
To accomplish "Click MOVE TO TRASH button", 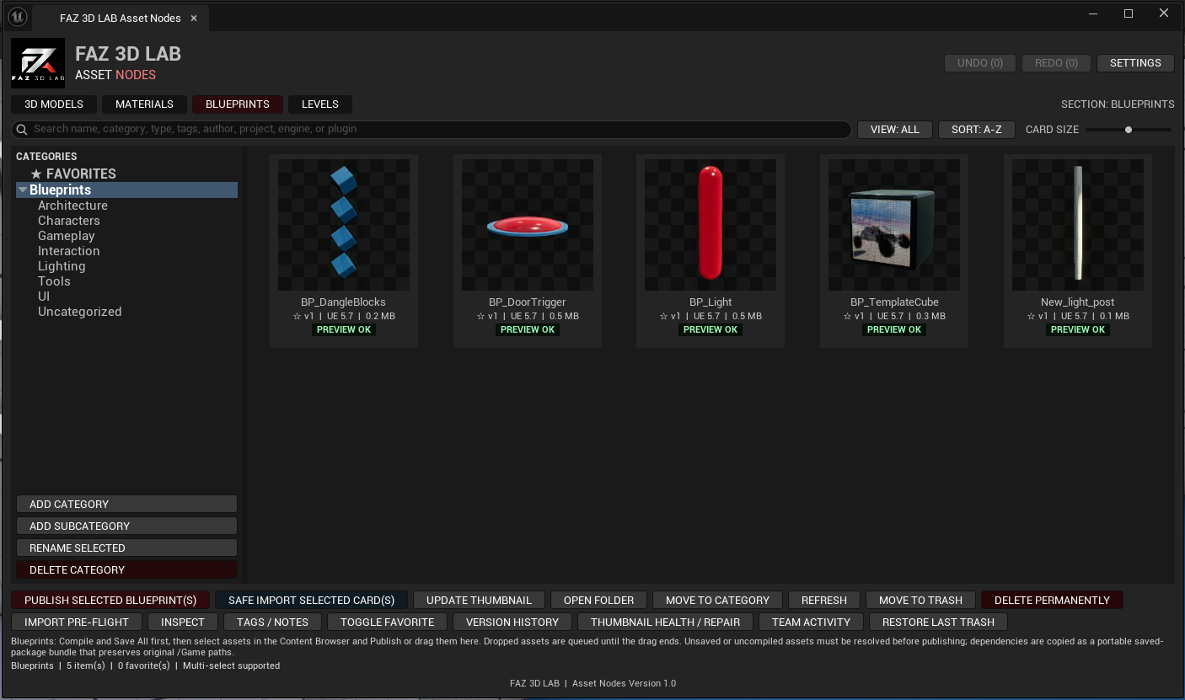I will click(x=920, y=600).
